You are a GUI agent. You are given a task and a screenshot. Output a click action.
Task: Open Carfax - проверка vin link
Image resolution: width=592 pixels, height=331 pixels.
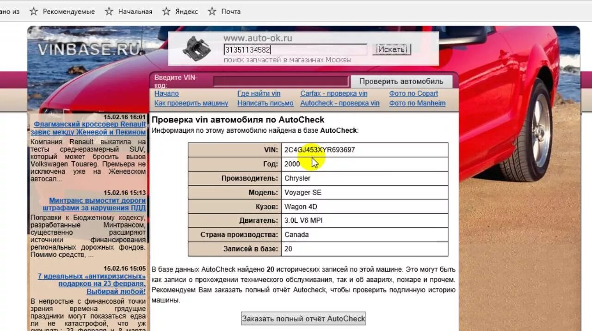point(334,93)
